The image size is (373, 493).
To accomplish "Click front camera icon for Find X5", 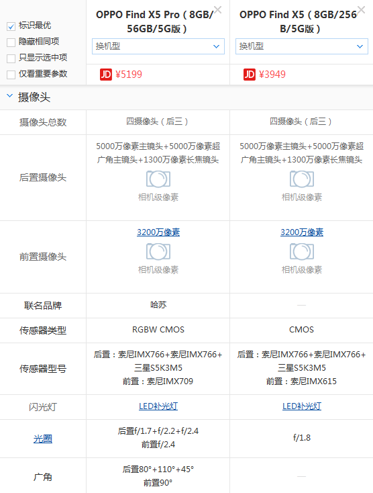I will tap(302, 252).
